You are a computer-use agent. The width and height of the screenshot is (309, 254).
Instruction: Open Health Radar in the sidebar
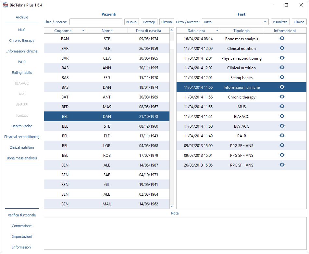(22, 126)
